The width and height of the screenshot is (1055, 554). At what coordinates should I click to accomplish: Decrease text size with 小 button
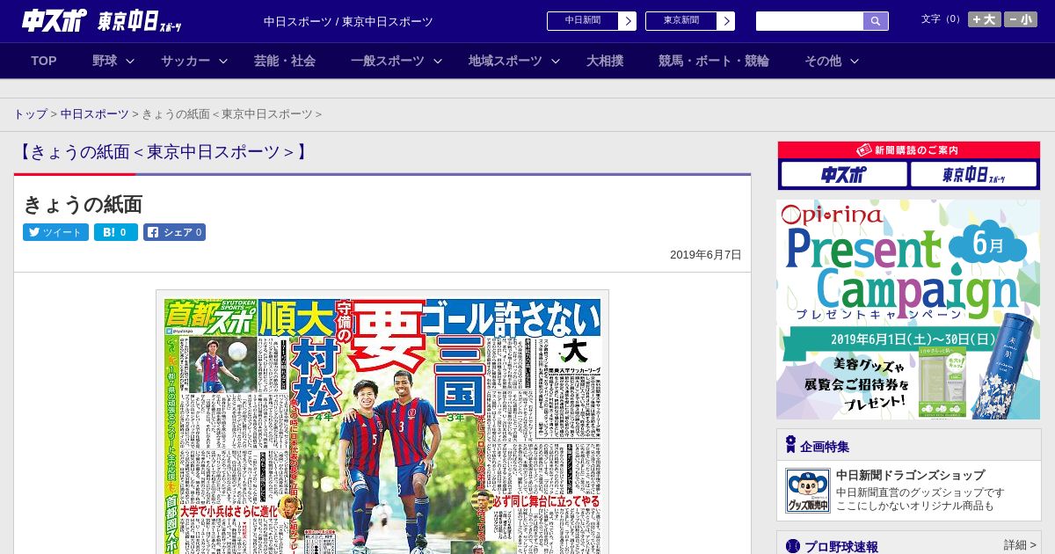click(1021, 19)
